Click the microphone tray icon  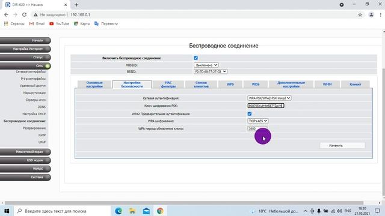coord(319,211)
